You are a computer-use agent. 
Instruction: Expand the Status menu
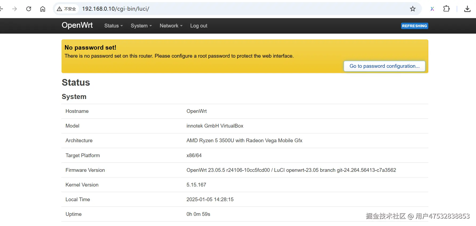[x=114, y=26]
